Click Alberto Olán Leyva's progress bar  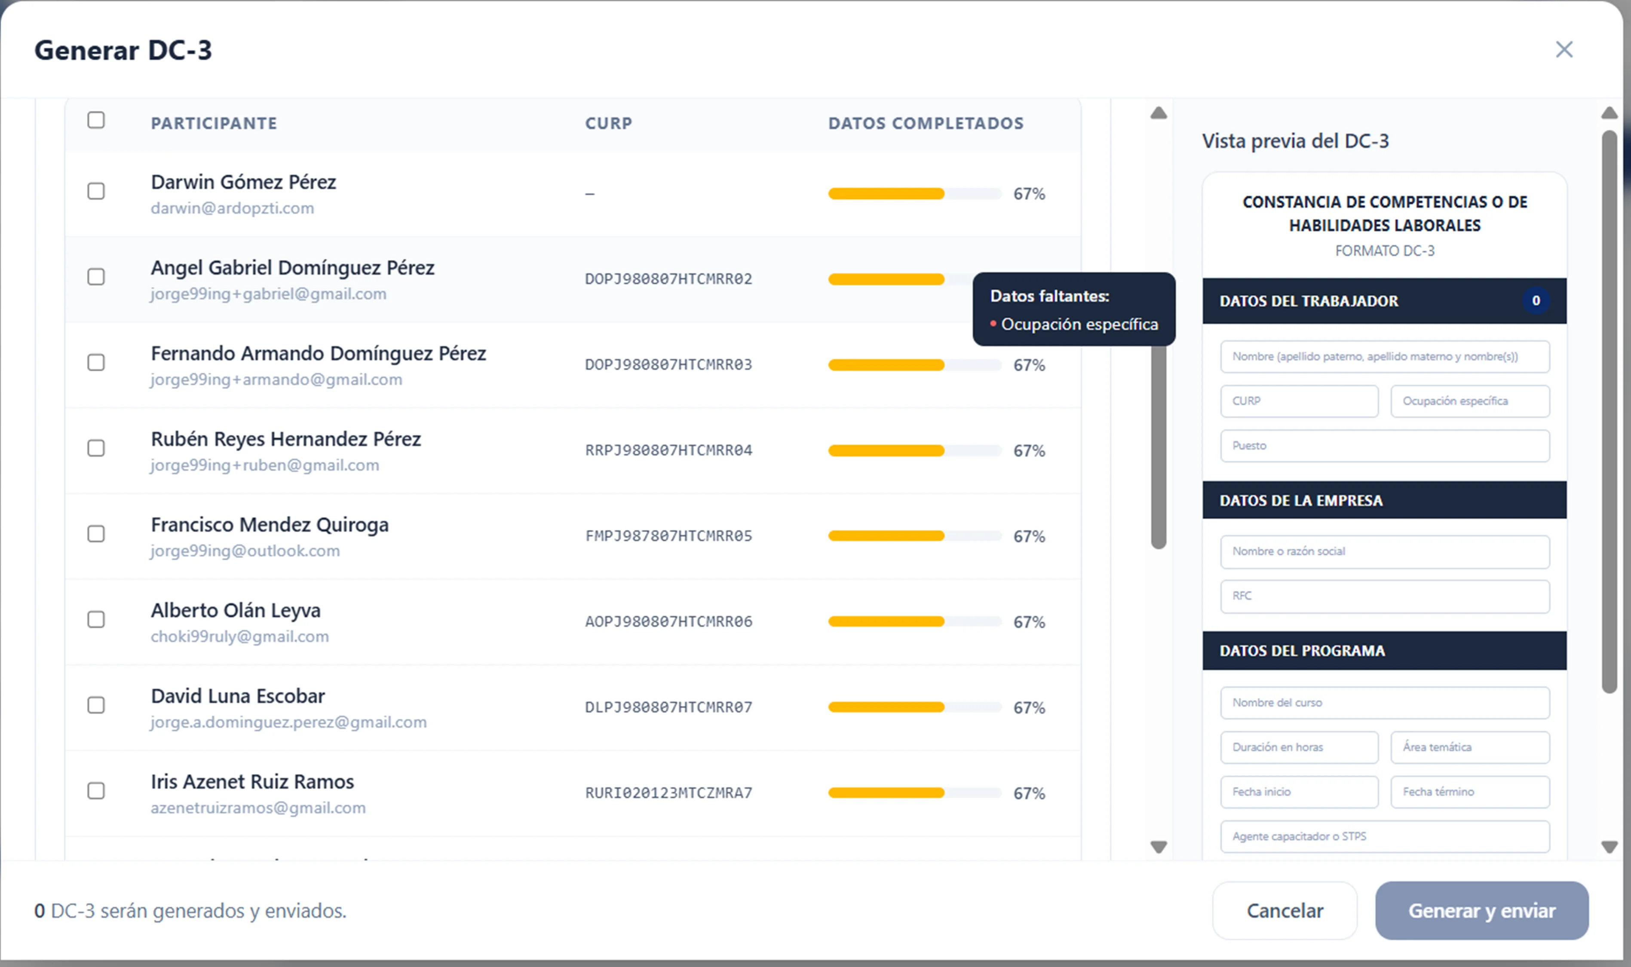(915, 621)
